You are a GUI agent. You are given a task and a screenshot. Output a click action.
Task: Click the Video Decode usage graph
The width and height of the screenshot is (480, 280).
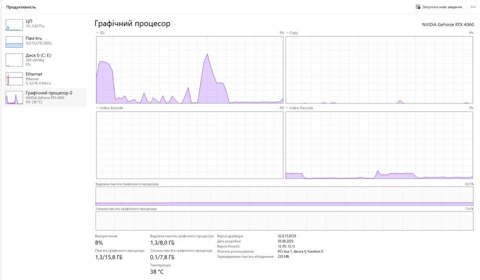pos(379,145)
